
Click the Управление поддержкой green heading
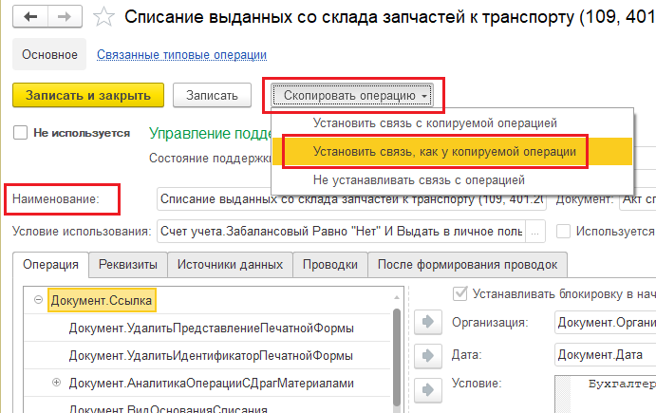(x=211, y=133)
